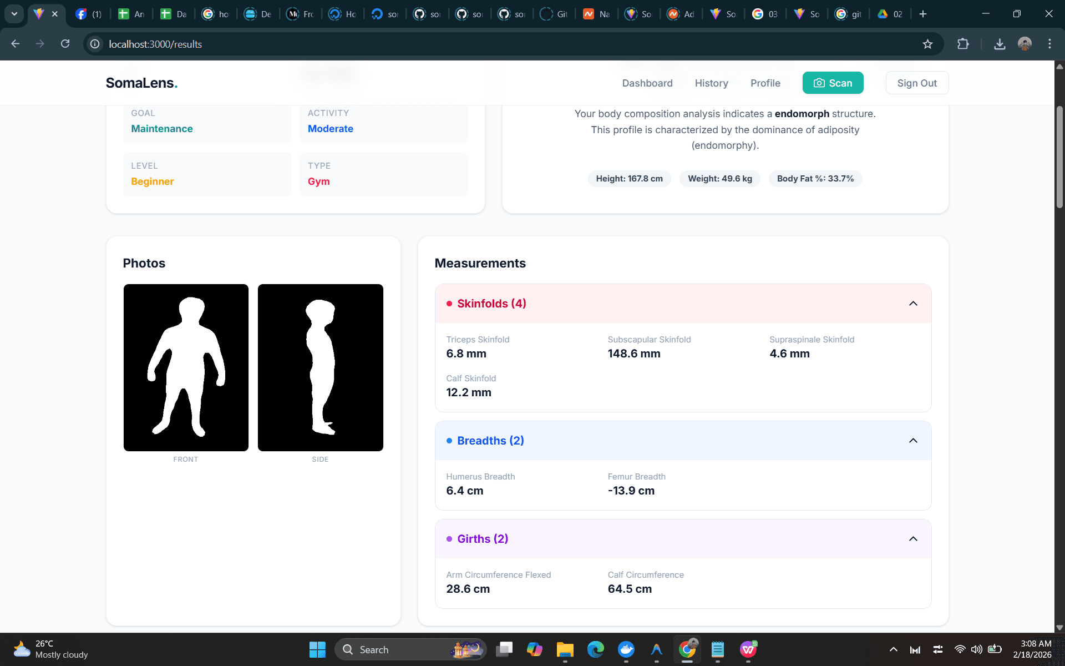Viewport: 1065px width, 666px height.
Task: Click the Scan camera button
Action: tap(833, 83)
